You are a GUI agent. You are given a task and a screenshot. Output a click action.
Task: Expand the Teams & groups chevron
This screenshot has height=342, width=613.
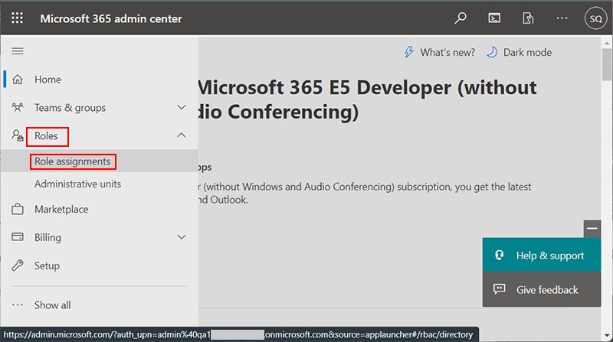pos(182,107)
